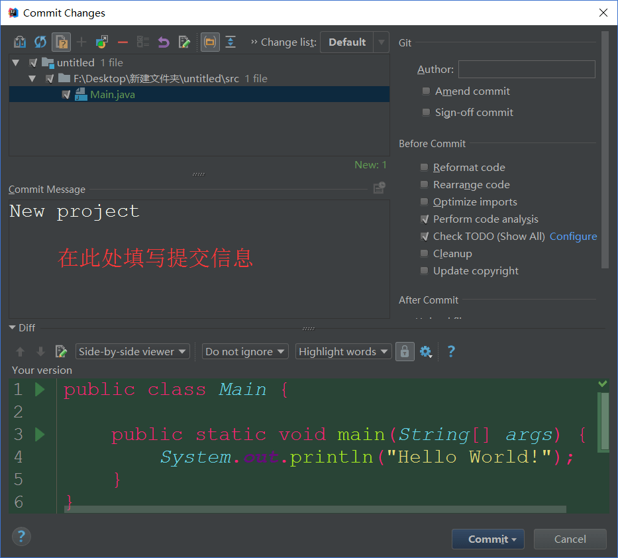This screenshot has height=558, width=618.
Task: Click the purple Revert arrow icon
Action: 164,42
